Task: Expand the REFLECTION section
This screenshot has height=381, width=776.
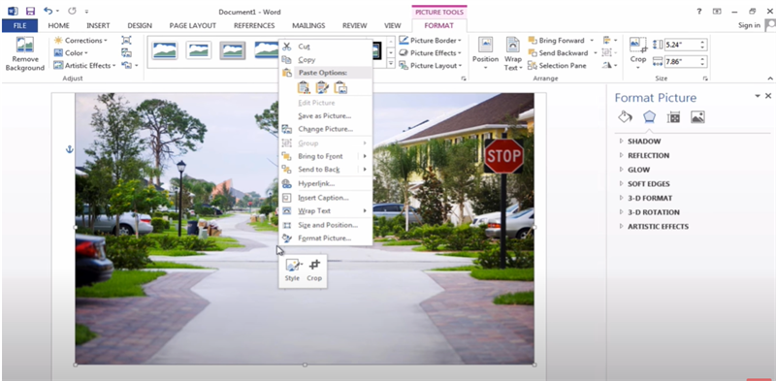Action: point(644,155)
